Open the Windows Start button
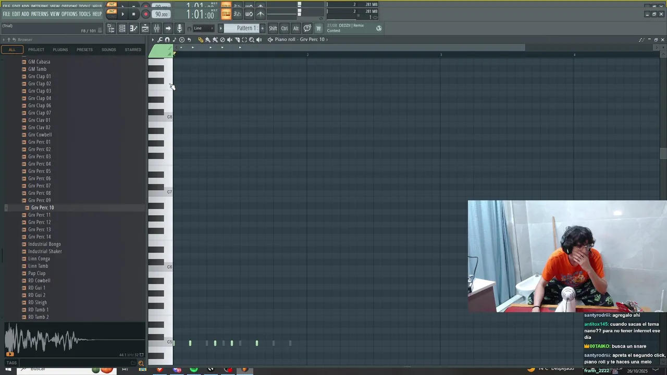 [8, 370]
